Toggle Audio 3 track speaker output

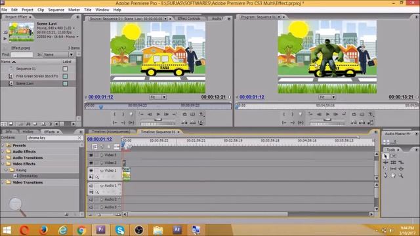[91, 207]
